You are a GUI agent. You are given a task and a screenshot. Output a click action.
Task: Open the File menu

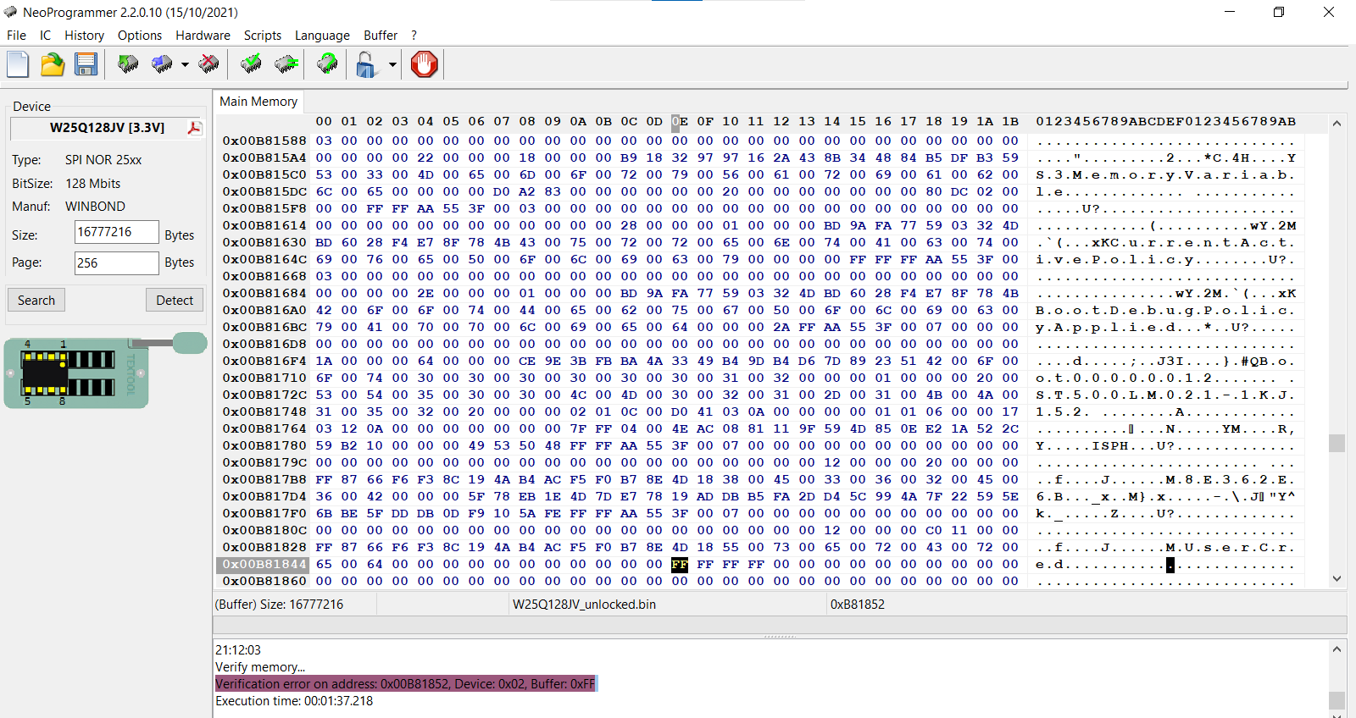16,36
